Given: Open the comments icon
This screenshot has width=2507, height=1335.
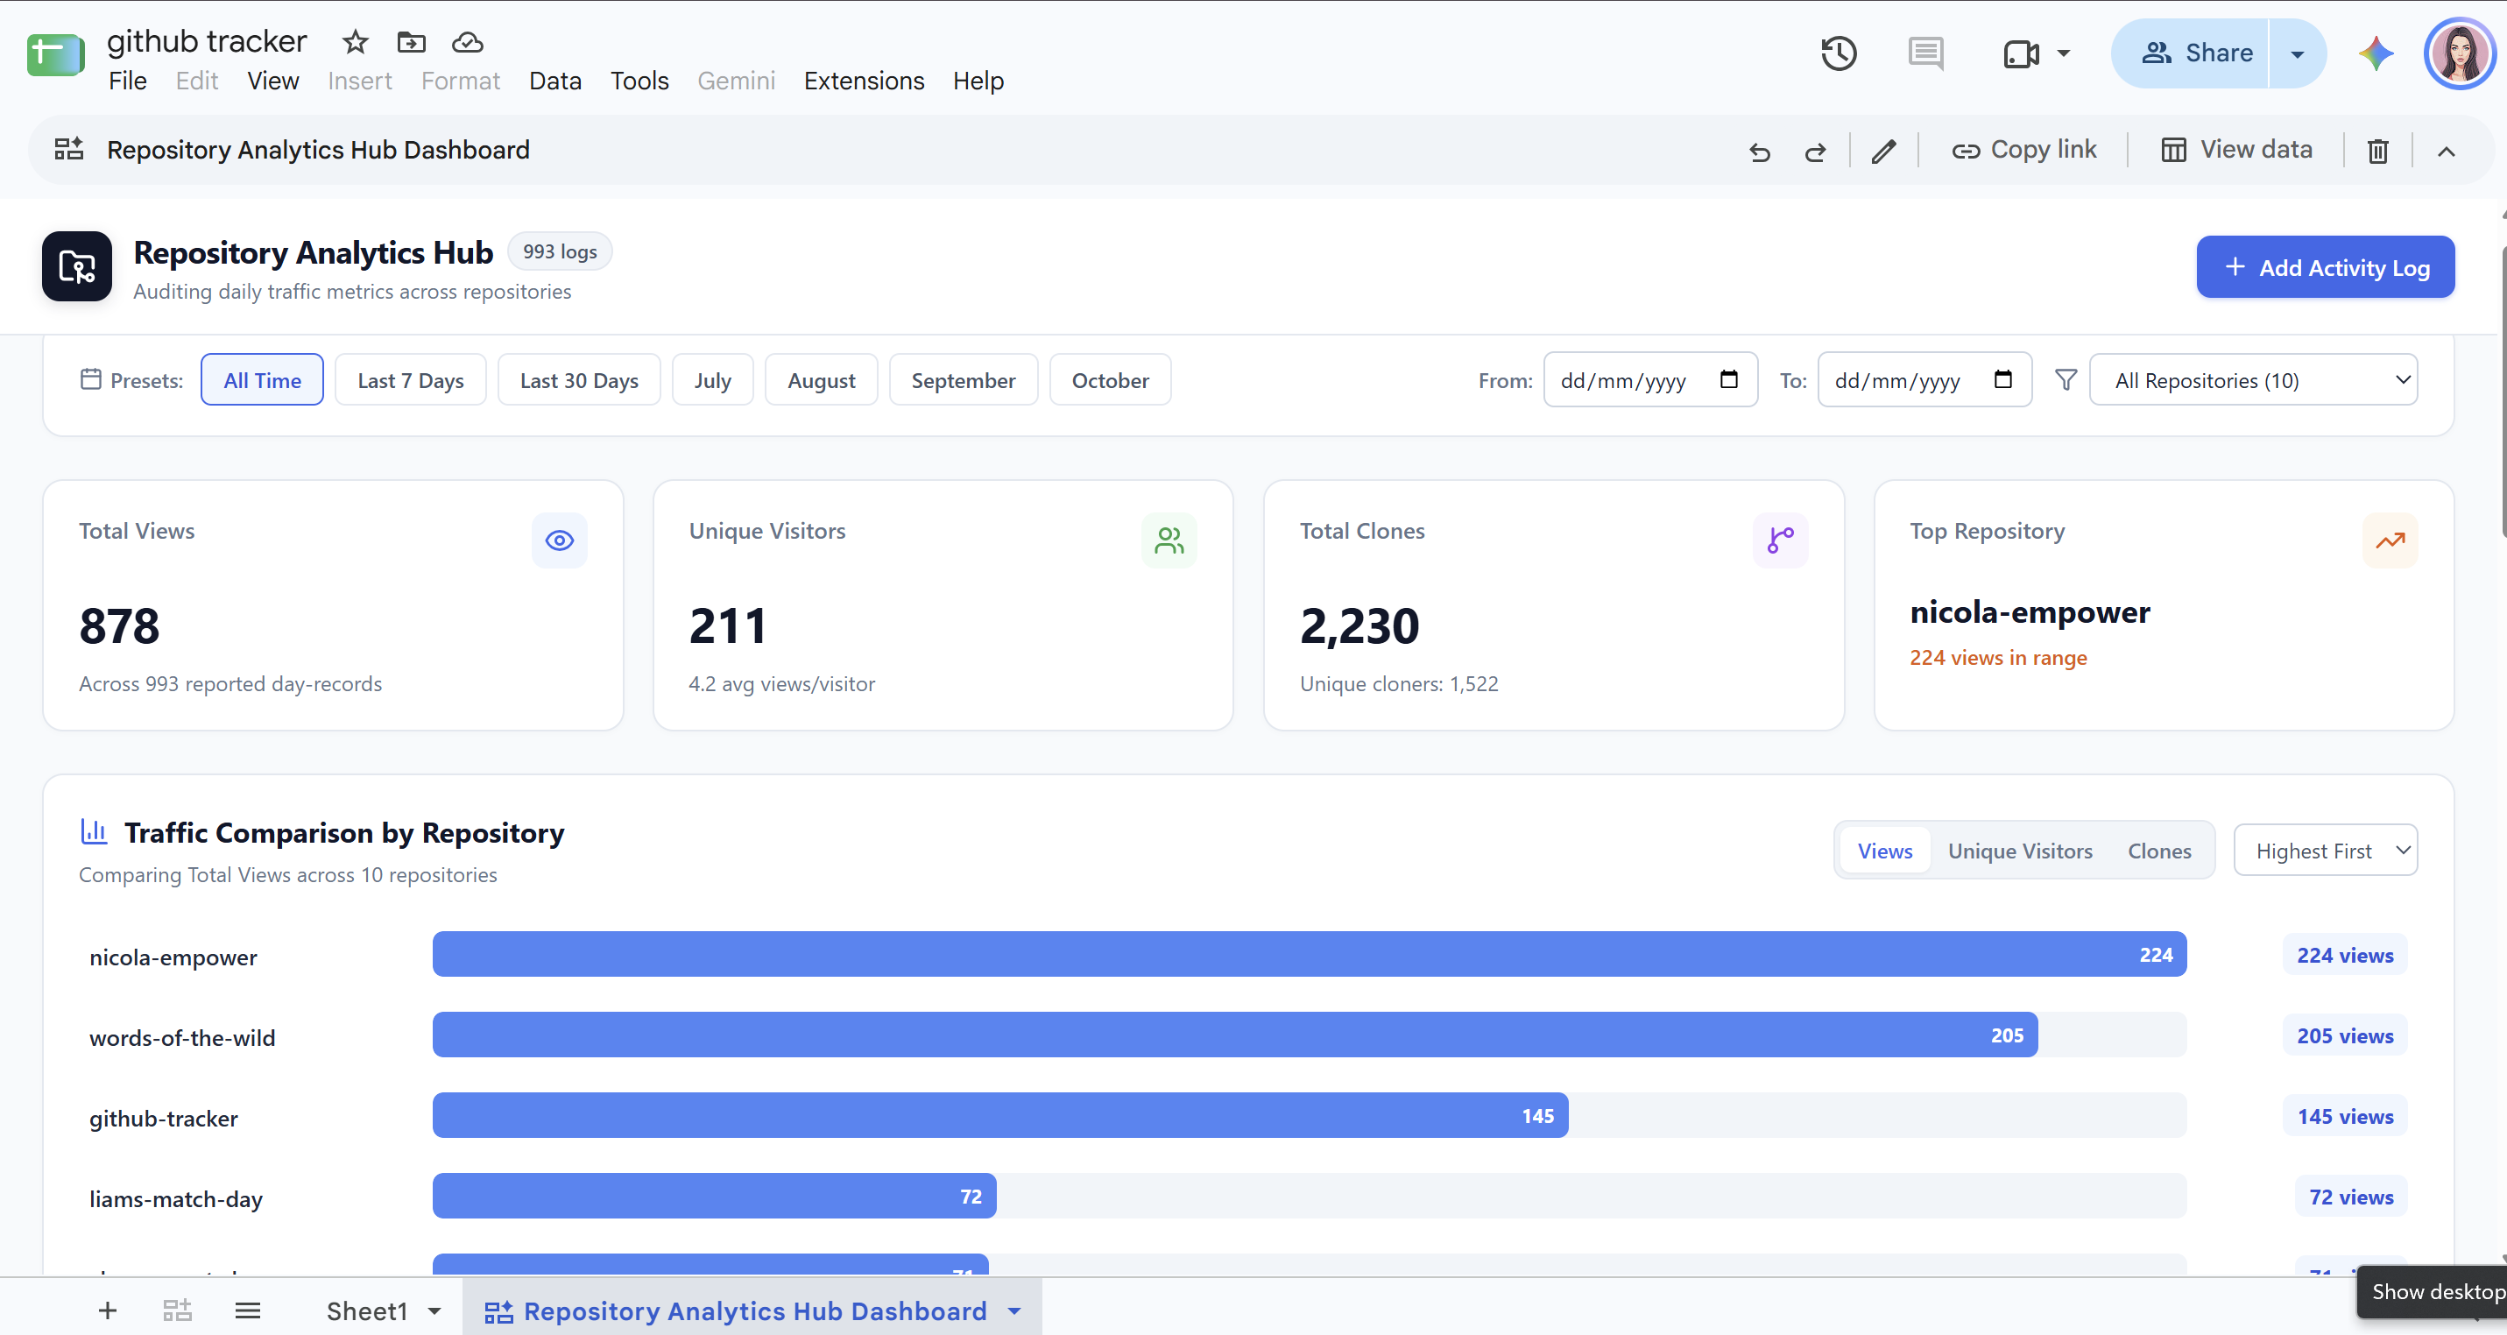Looking at the screenshot, I should tap(1926, 53).
